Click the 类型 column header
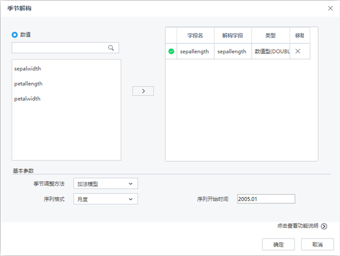340x256 pixels. (271, 35)
